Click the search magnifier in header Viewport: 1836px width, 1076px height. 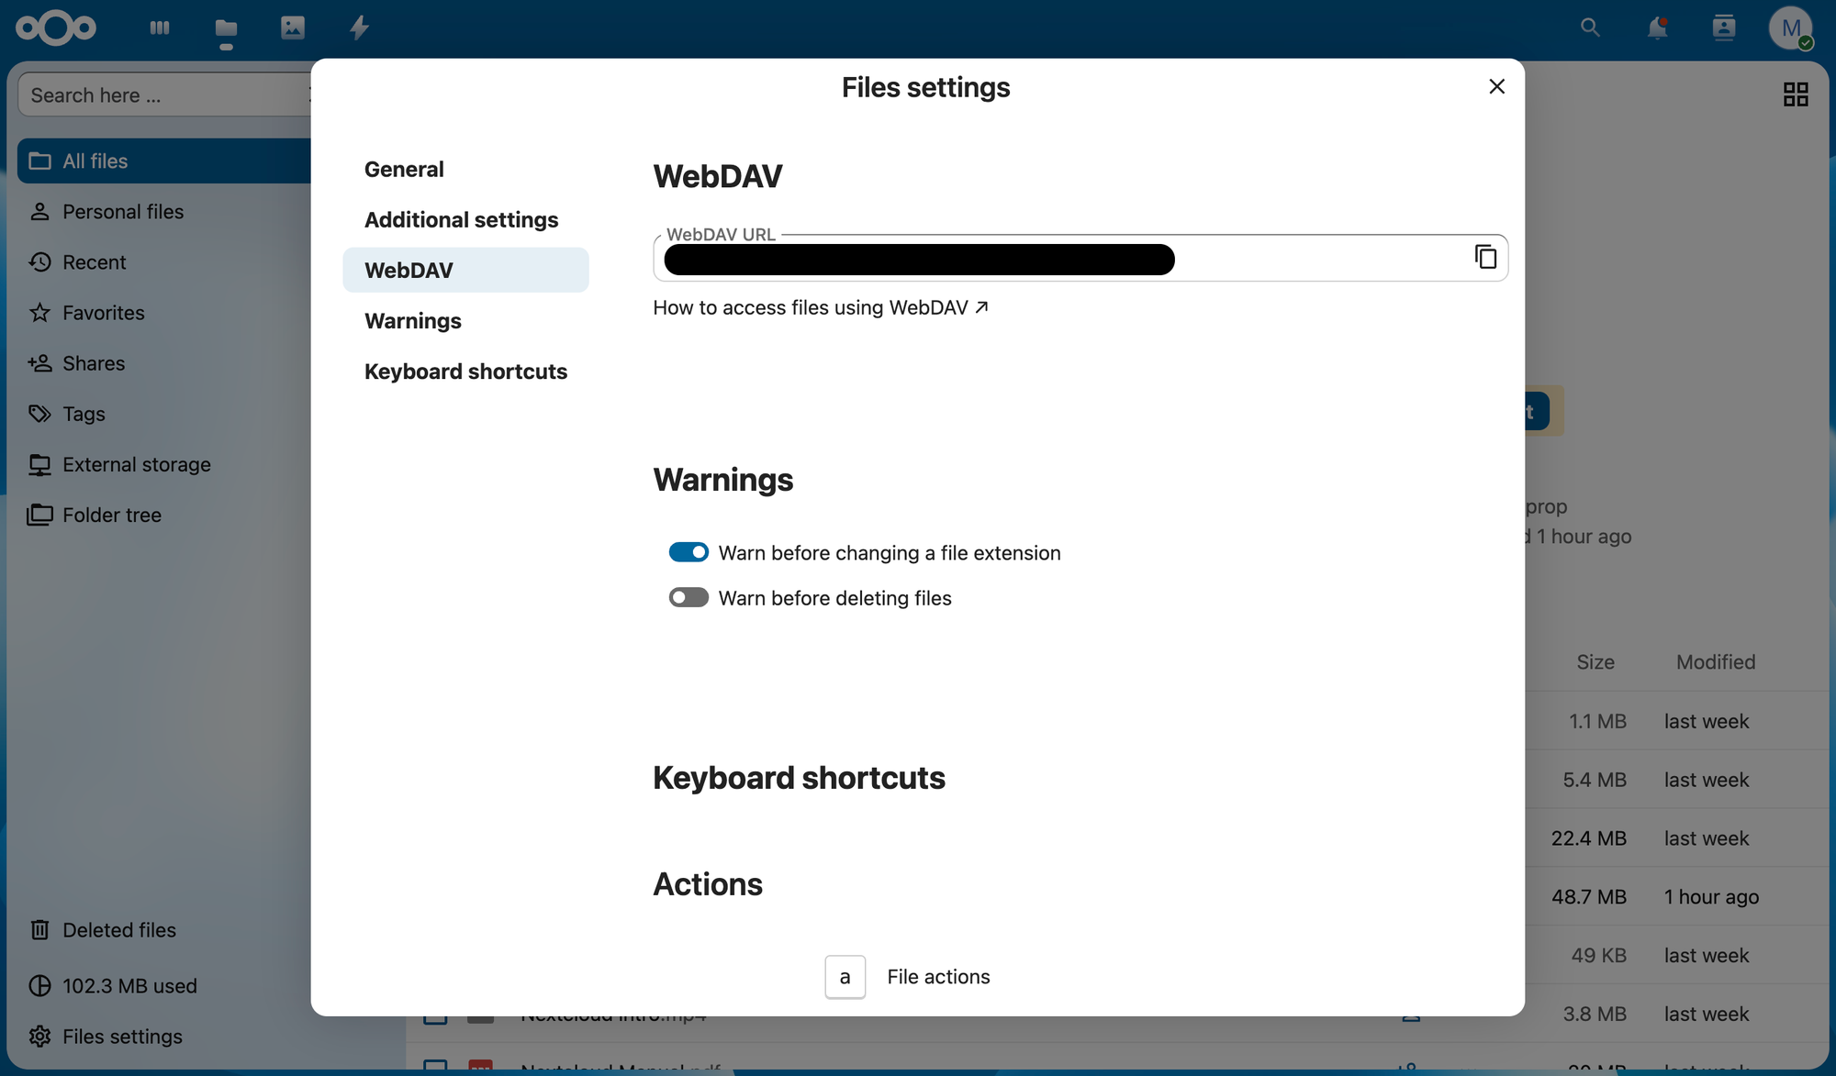pos(1590,28)
